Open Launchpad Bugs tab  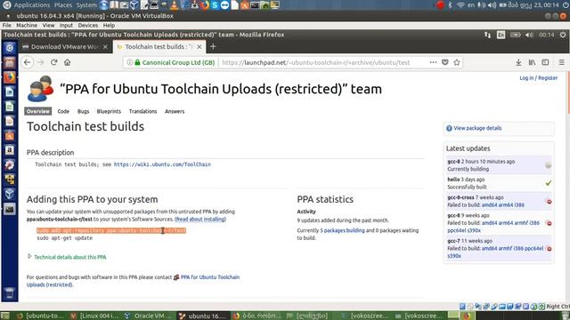[83, 111]
